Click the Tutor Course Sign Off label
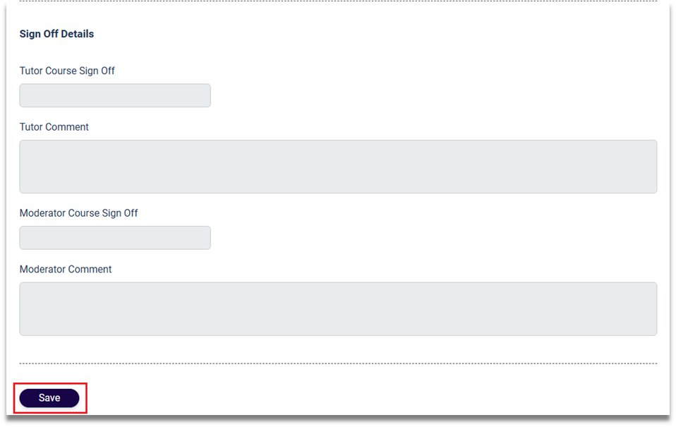 pos(67,71)
